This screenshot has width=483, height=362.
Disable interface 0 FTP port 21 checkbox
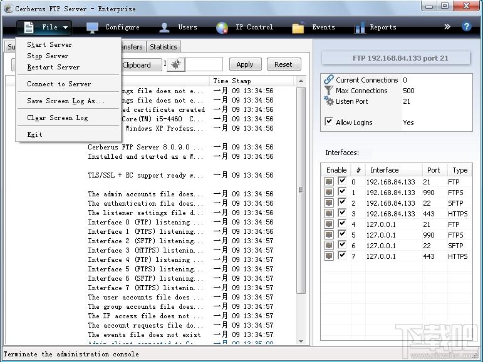pos(342,181)
